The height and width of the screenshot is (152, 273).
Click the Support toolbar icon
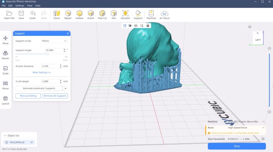point(138,15)
